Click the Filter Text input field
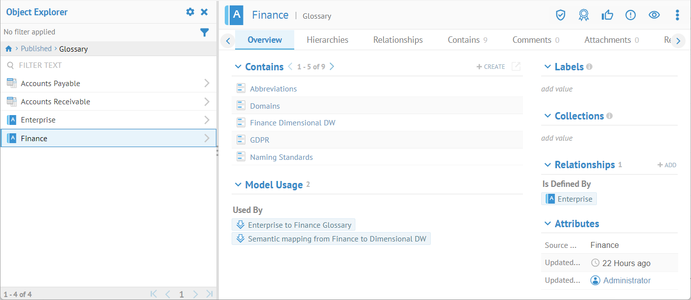This screenshot has width=691, height=300. point(108,65)
